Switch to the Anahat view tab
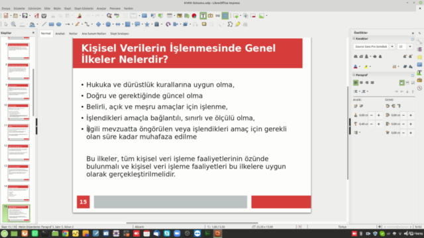The width and height of the screenshot is (424, 238). (60, 34)
